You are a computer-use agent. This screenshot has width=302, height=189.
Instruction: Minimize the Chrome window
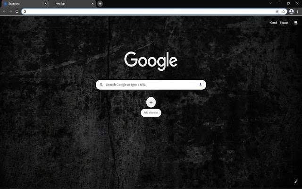(x=279, y=3)
